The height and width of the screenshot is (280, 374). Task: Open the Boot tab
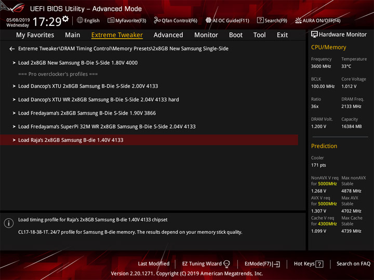[x=236, y=35]
